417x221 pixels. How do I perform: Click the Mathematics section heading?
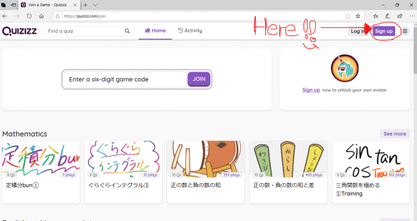pos(25,134)
